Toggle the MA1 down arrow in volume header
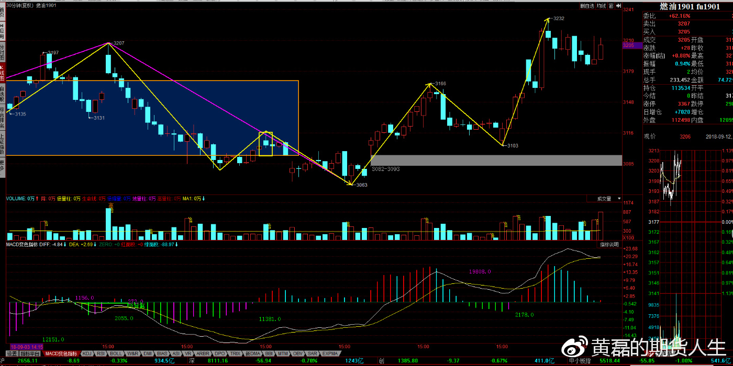 204,199
